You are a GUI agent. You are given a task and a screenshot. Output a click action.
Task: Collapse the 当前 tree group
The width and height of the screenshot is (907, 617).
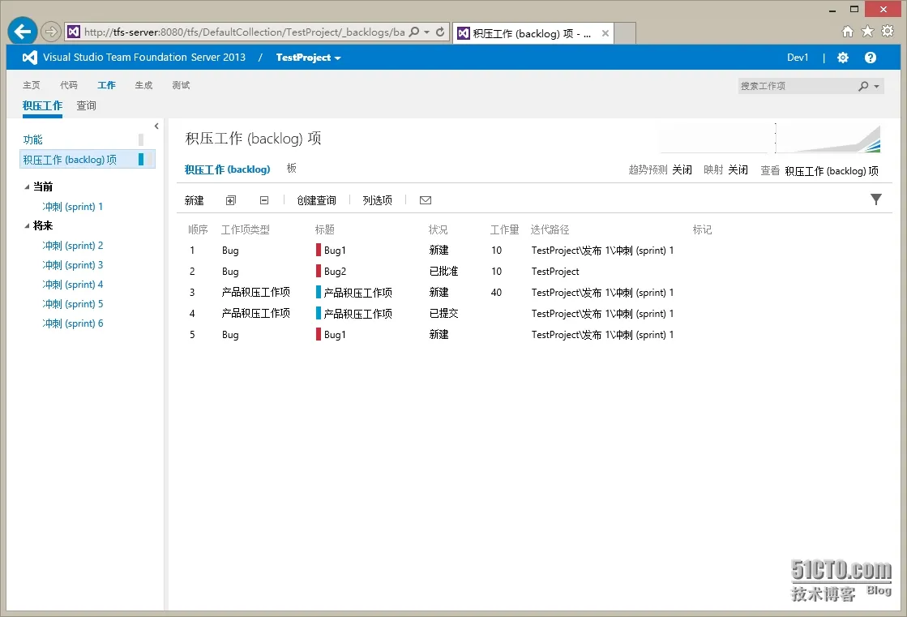click(x=27, y=187)
